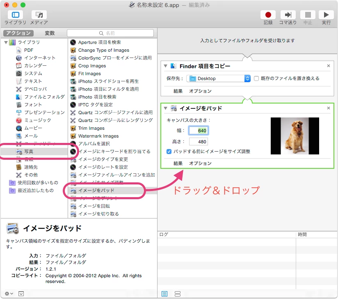Open the 保存先 Desktop dropdown
Viewport: 338px width, 299px height.
pyautogui.click(x=218, y=78)
